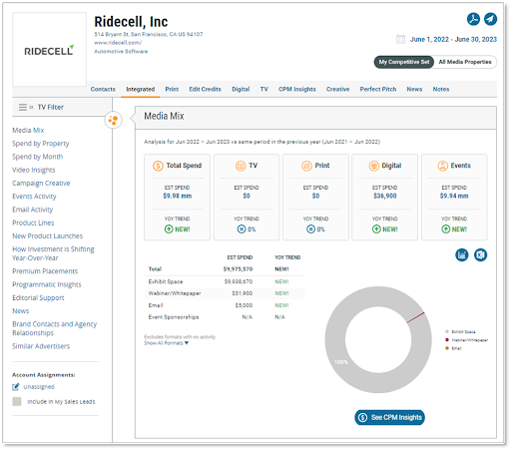Switch to the Creative tab
This screenshot has width=511, height=450.
point(337,89)
